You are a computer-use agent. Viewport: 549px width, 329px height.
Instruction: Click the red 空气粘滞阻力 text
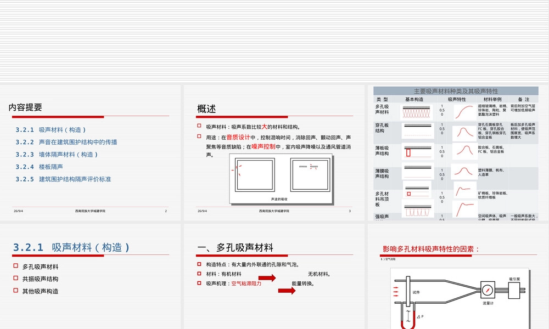pyautogui.click(x=246, y=283)
